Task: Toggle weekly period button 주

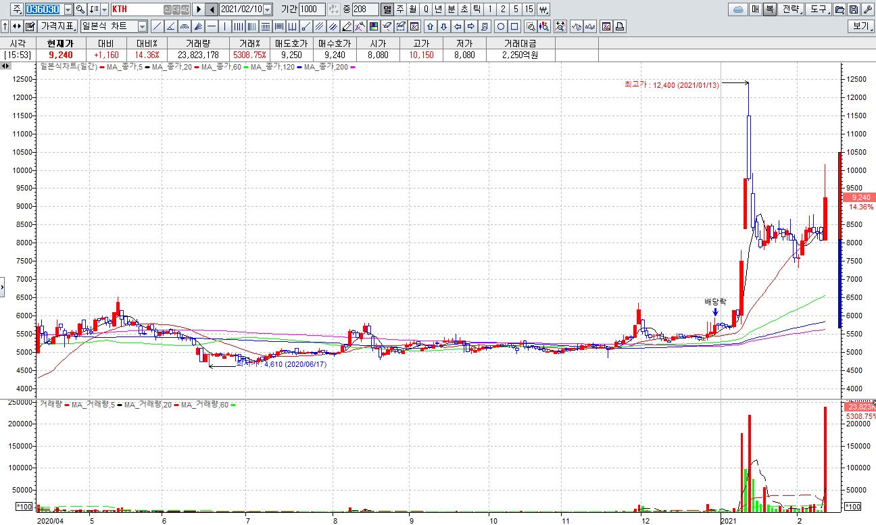Action: tap(400, 9)
